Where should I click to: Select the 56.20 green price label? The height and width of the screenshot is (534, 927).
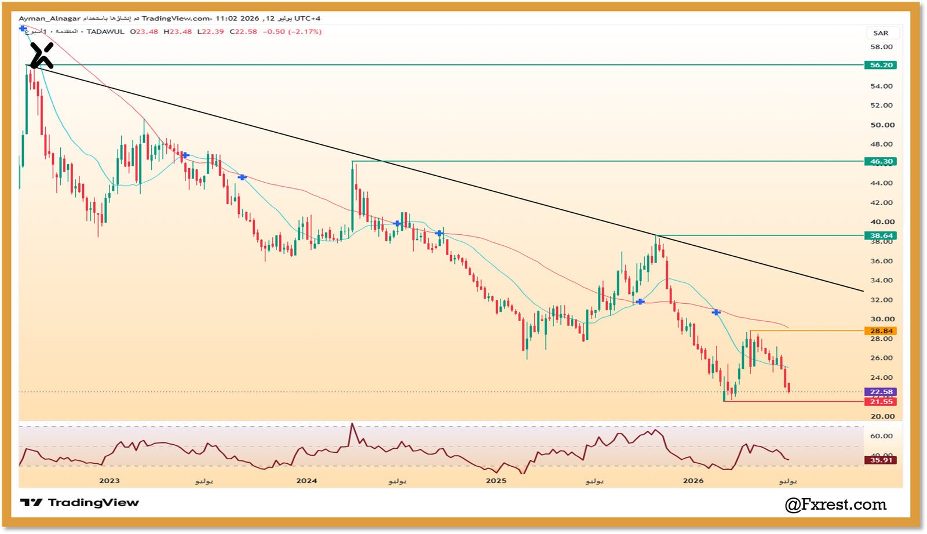881,65
